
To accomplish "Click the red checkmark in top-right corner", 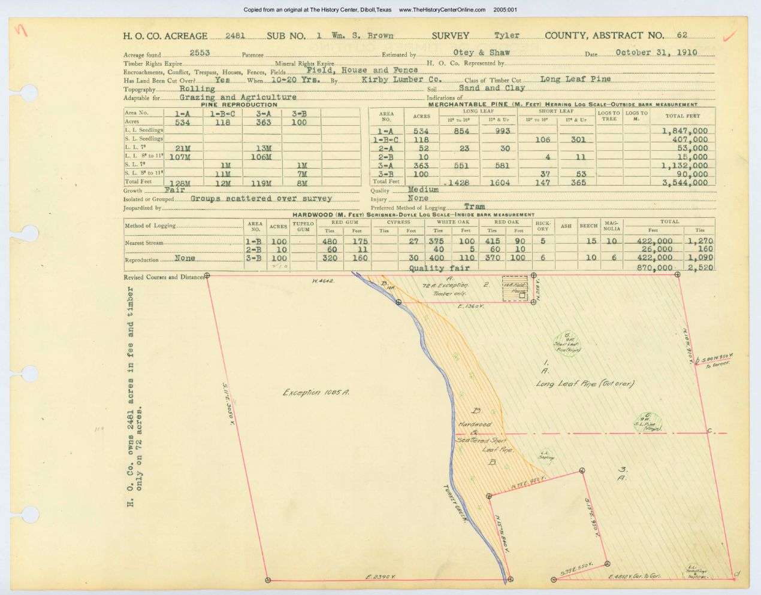I will point(728,36).
